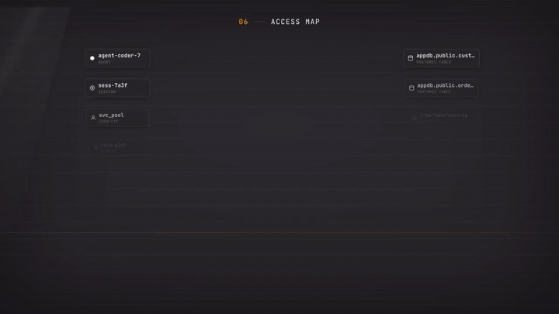Open the appdb.public.cust… Postgres table node
Viewport: 559px width, 314px height.
pos(441,58)
